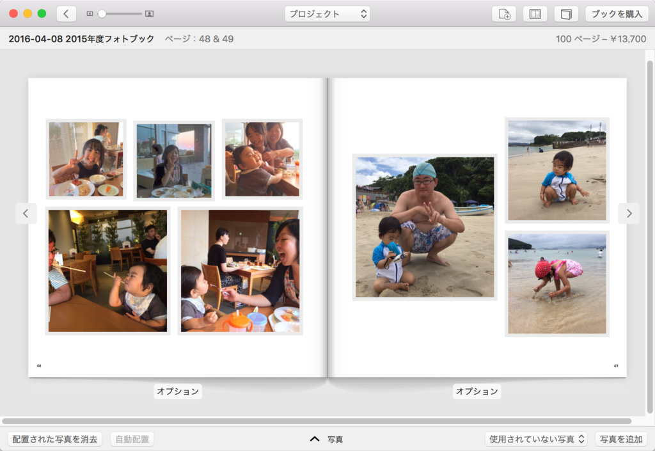
Task: Click the ページ : 48 & 49 label
Action: (x=200, y=39)
